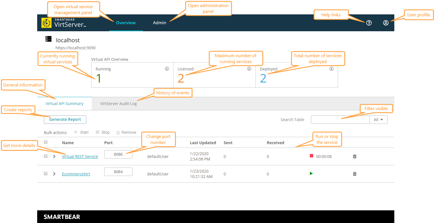This screenshot has height=223, width=436.
Task: Click the Last Updated column header
Action: tap(203, 143)
